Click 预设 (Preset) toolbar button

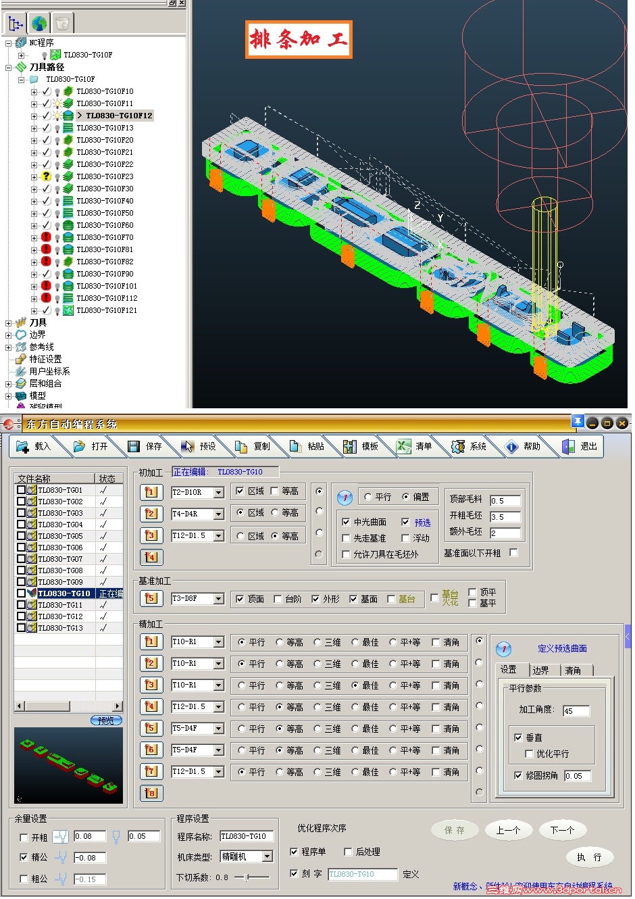(199, 446)
